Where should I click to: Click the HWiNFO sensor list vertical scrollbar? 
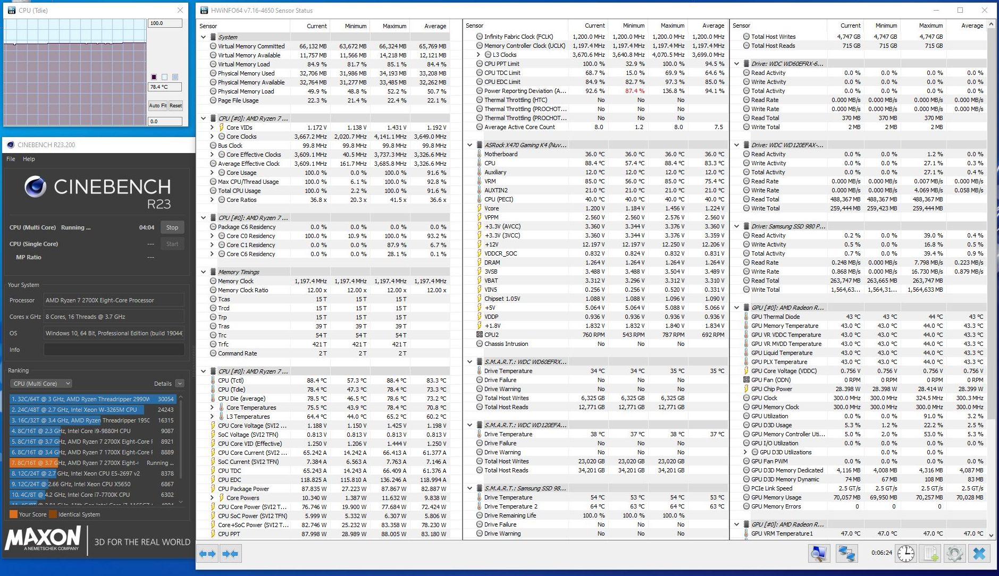(991, 279)
